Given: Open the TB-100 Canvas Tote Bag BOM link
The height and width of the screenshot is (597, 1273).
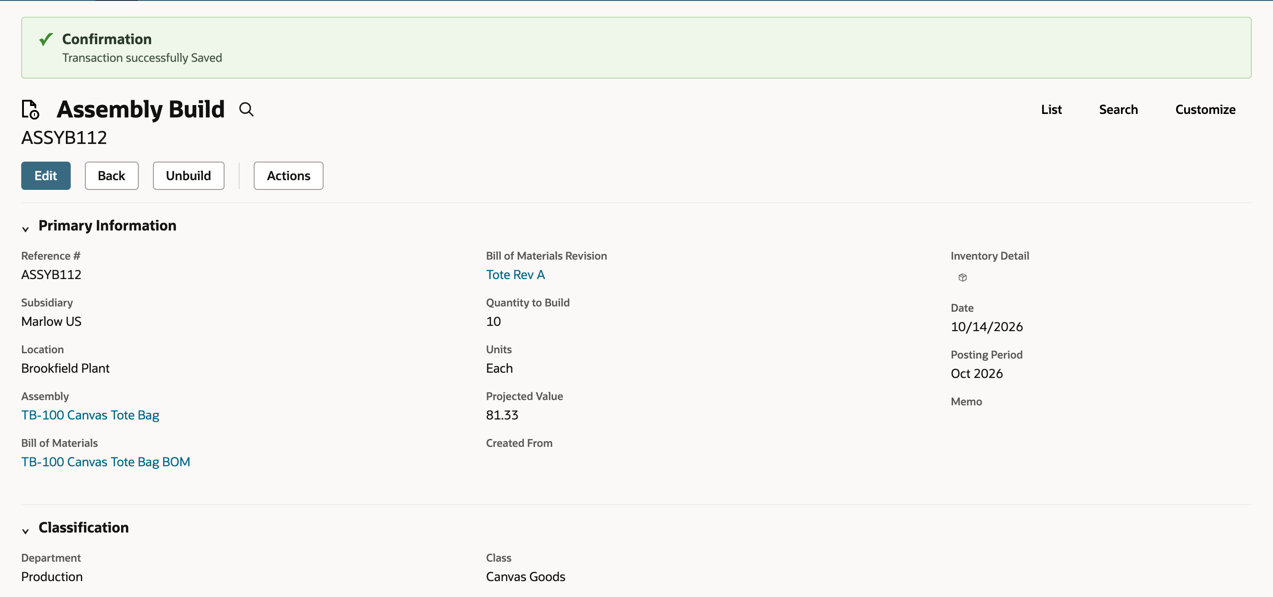Looking at the screenshot, I should pos(106,462).
